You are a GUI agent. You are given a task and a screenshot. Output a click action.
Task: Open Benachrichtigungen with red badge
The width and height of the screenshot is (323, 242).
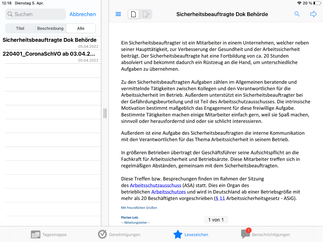[265, 235]
